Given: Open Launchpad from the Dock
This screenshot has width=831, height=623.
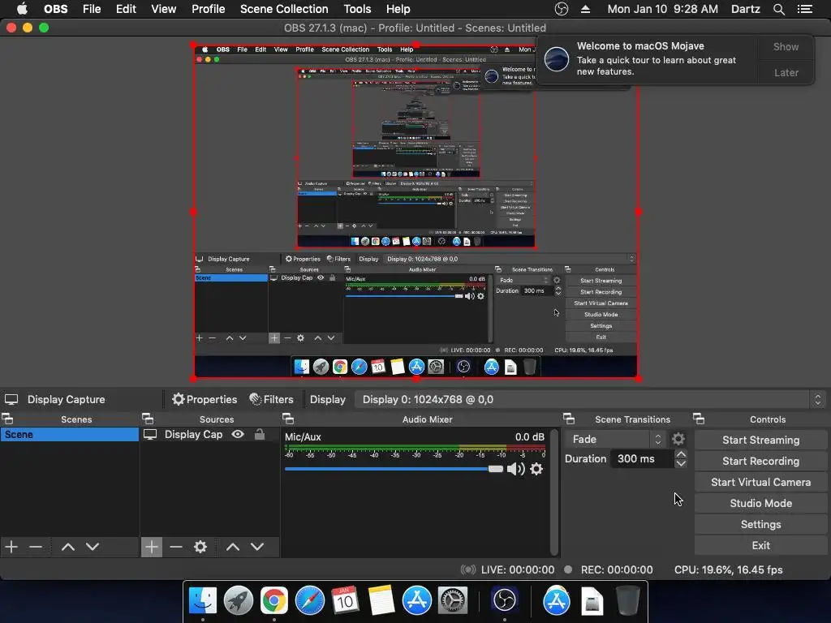Looking at the screenshot, I should pos(239,601).
